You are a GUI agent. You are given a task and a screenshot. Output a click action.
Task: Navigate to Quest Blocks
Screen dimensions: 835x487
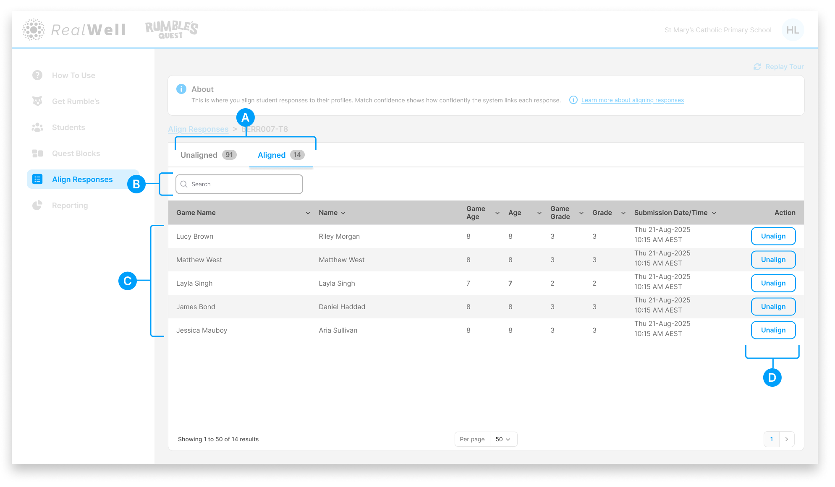(x=76, y=153)
